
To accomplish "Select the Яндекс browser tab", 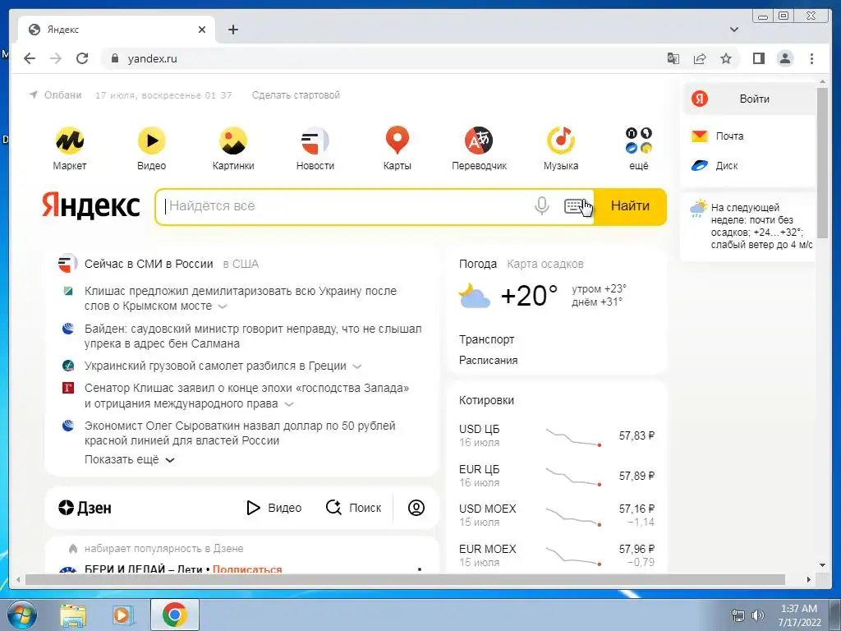I will tap(117, 30).
